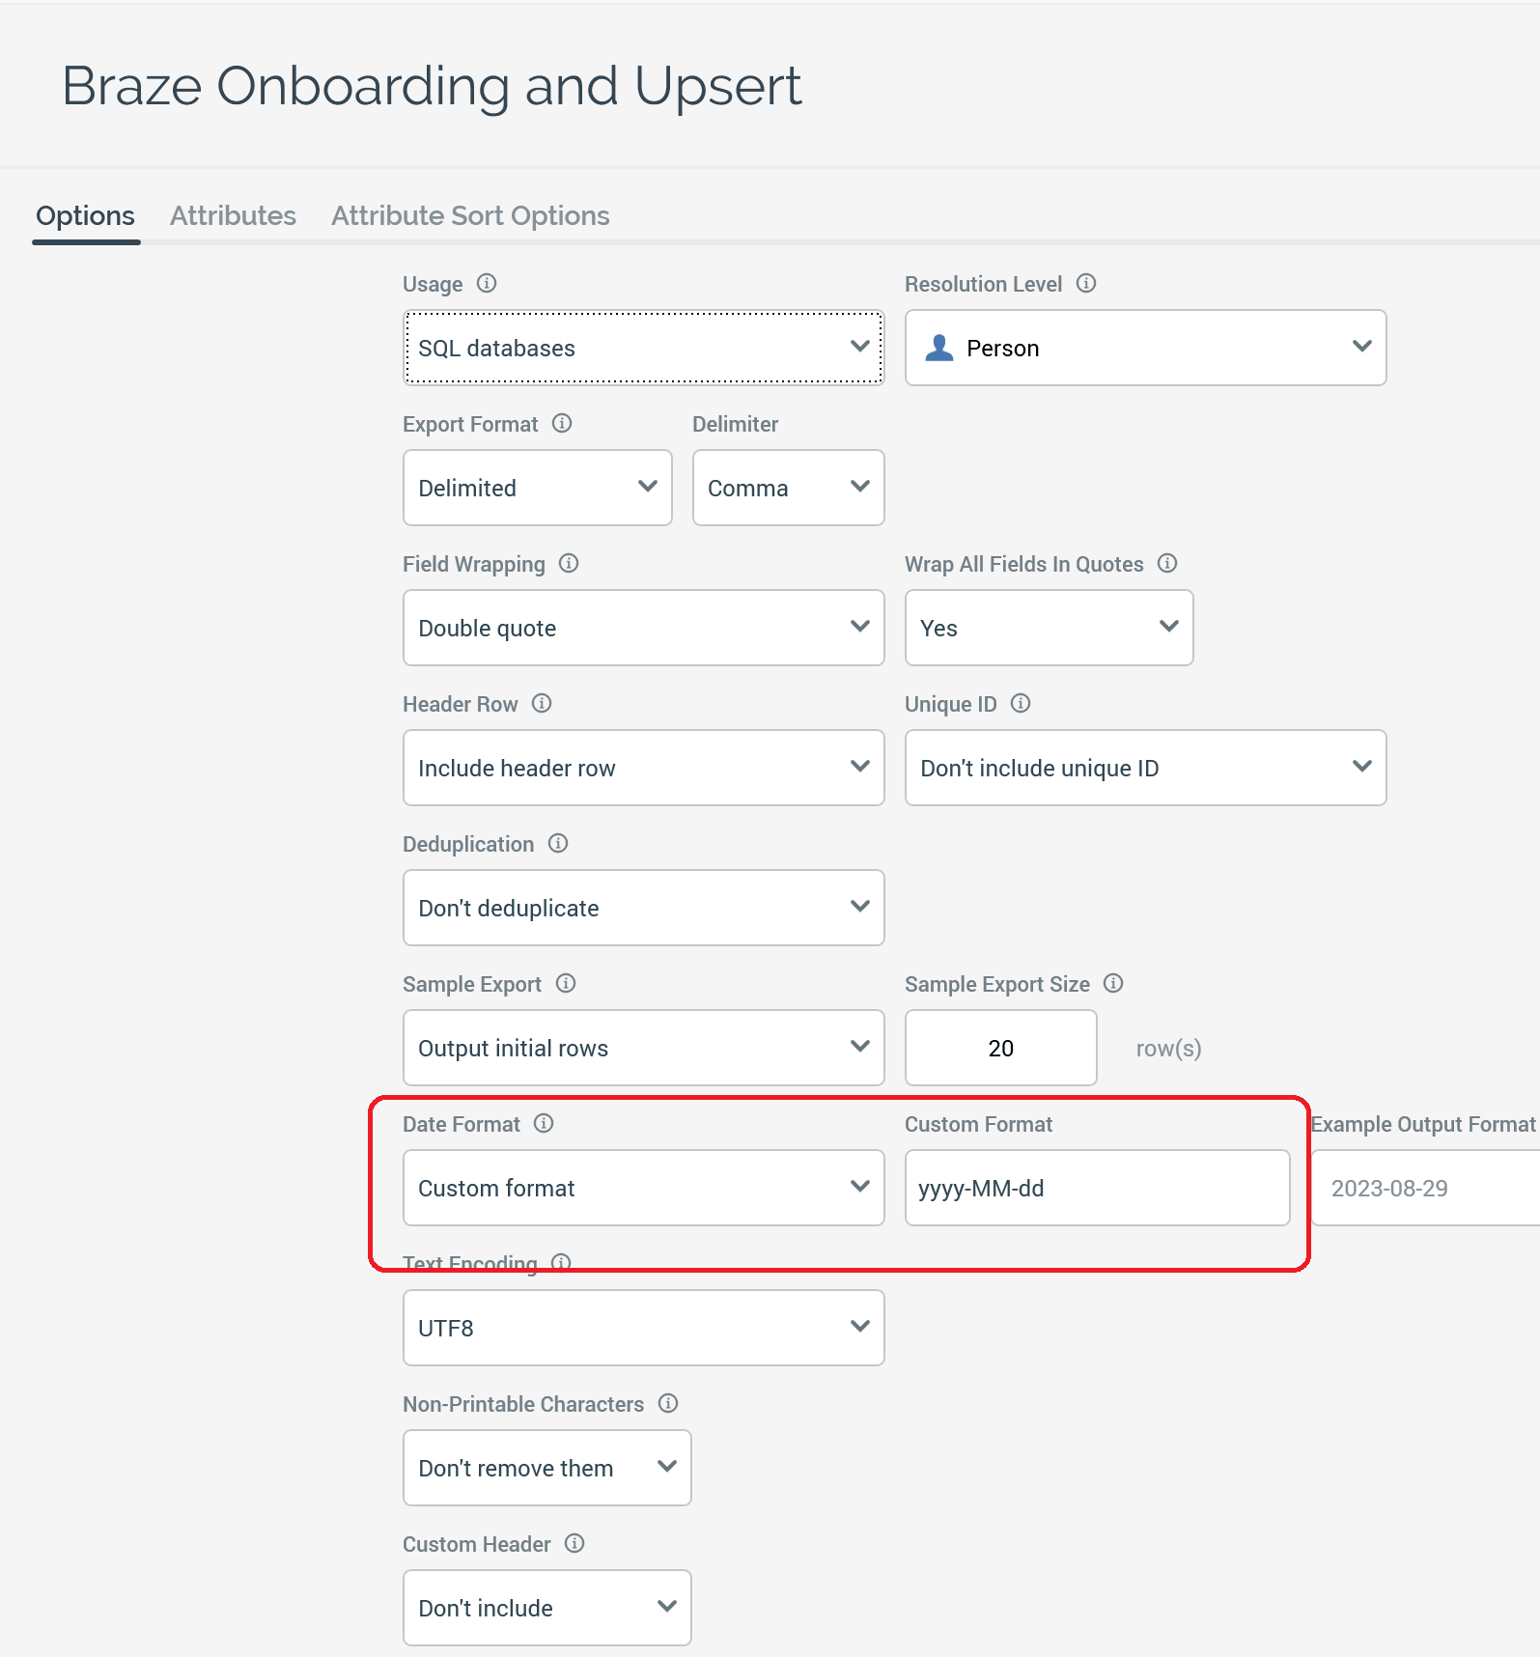1540x1657 pixels.
Task: Click the Sample Export Size rows field
Action: 1000,1048
